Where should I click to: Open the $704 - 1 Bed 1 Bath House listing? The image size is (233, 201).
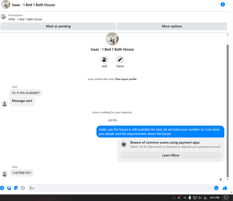25,19
